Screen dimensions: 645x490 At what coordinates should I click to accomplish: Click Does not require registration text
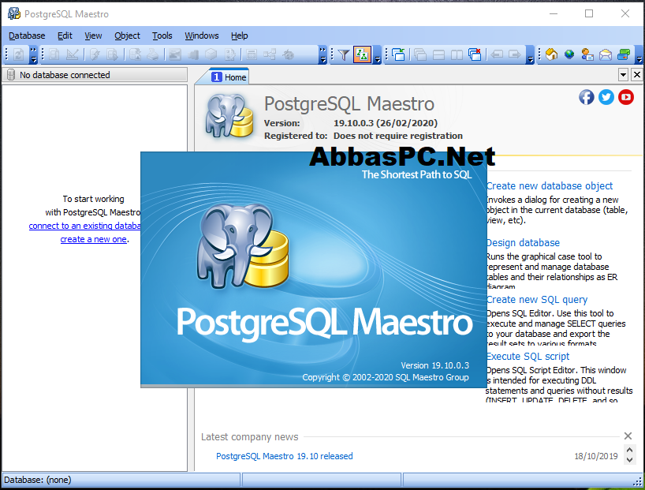(x=398, y=136)
